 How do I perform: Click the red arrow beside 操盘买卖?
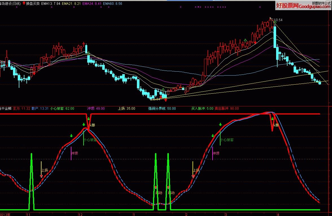(x=24, y=3)
